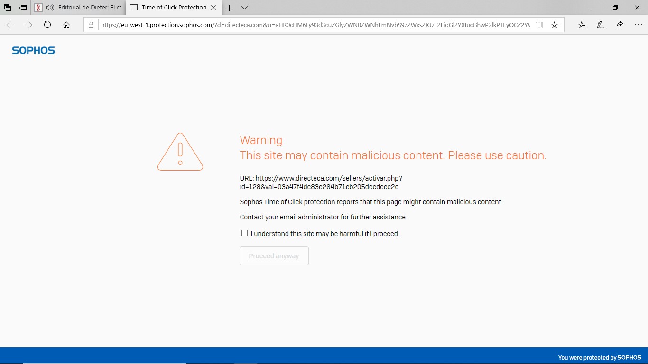Open the tabs you've set aside icon
The width and height of the screenshot is (648, 364).
[7, 8]
